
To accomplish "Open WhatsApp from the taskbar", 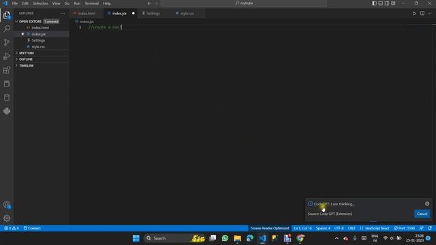I will click(x=225, y=238).
